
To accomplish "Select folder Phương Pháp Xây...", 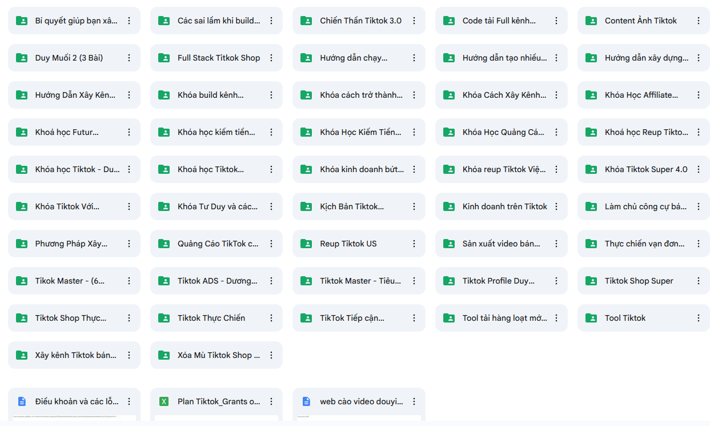I will (x=74, y=244).
